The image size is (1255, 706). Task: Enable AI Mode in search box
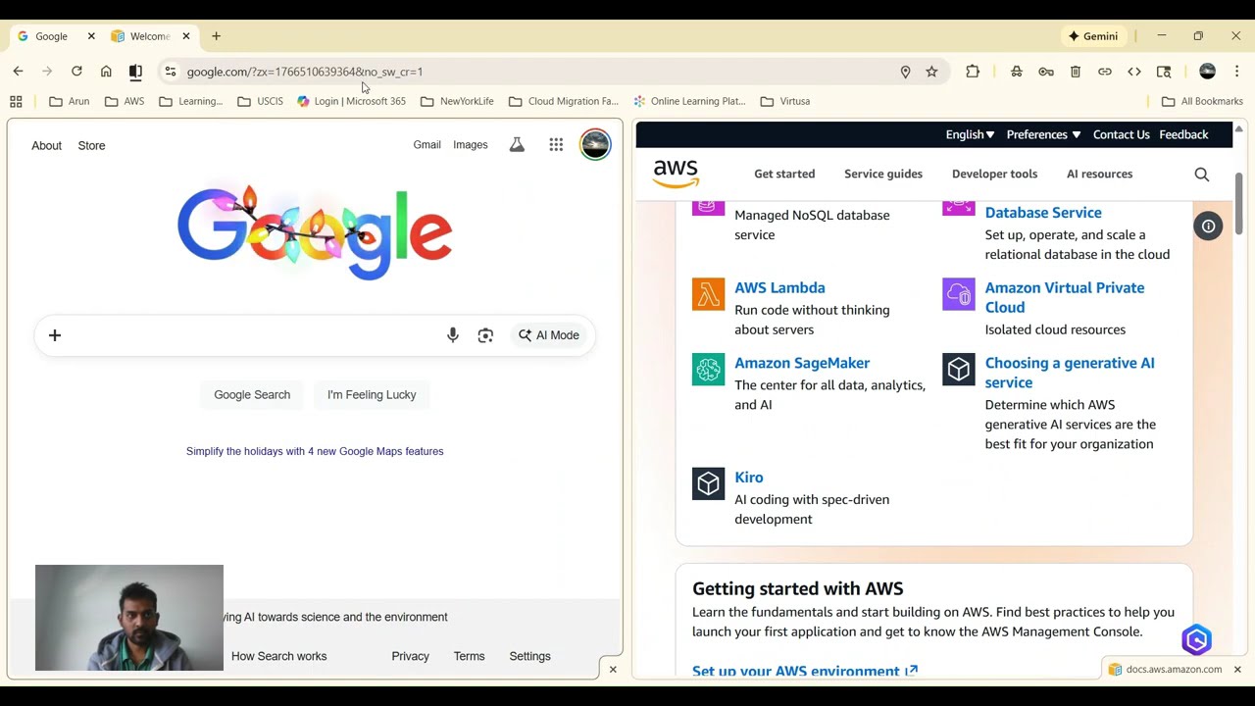click(x=549, y=335)
